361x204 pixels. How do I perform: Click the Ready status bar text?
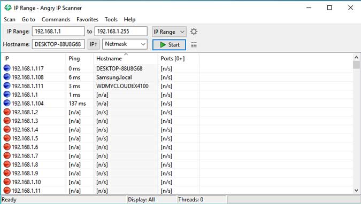pyautogui.click(x=9, y=199)
